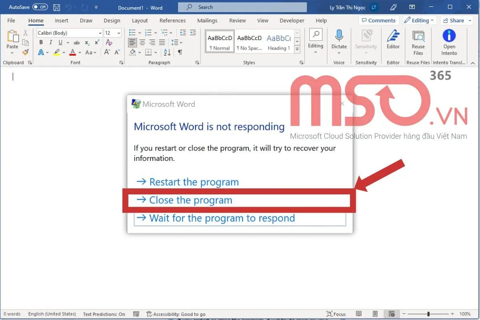Open the Editing mode dropdown
The width and height of the screenshot is (480, 320).
coord(419,20)
